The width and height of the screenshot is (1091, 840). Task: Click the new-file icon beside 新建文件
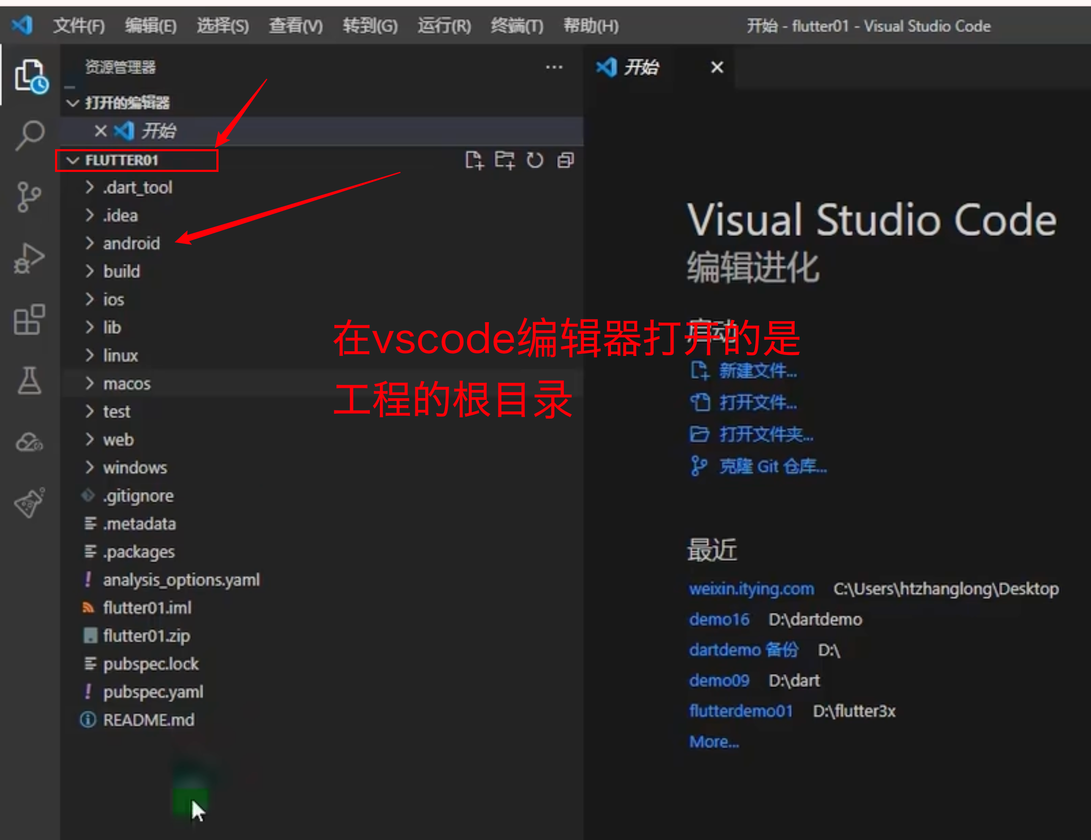click(699, 371)
